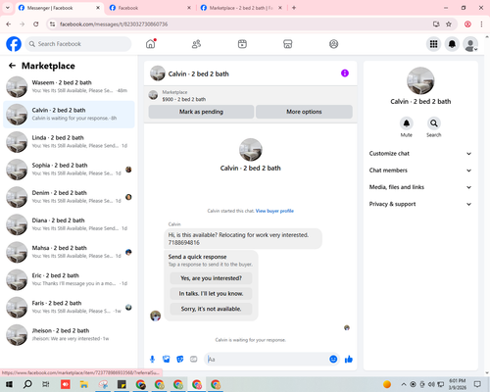This screenshot has height=392, width=490.
Task: Send quick response In talks. I'll let you know.
Action: point(211,294)
